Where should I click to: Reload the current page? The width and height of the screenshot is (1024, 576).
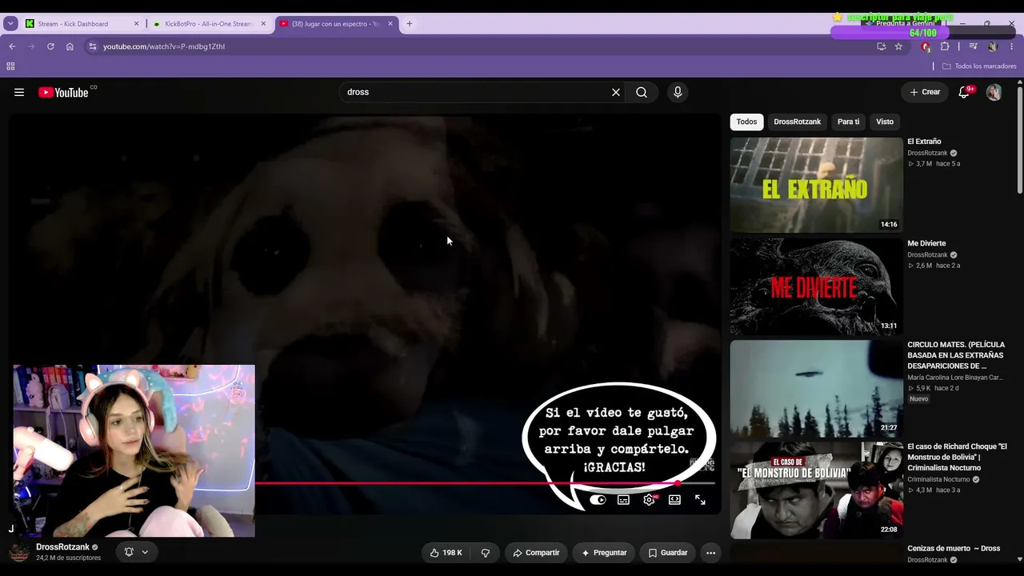click(x=50, y=46)
